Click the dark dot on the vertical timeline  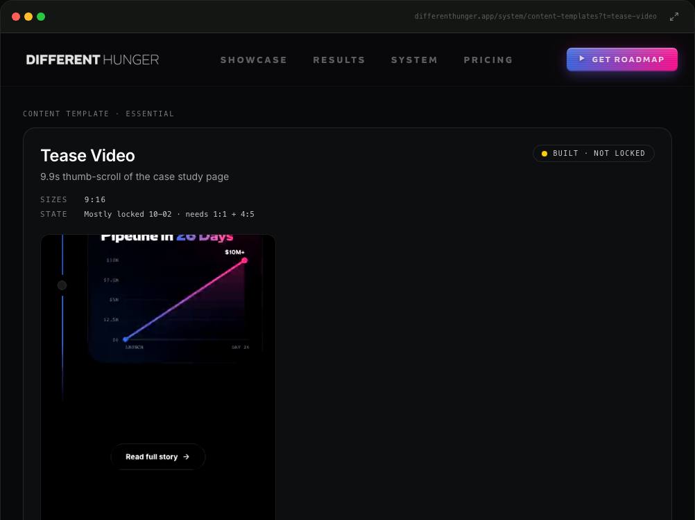pyautogui.click(x=62, y=285)
